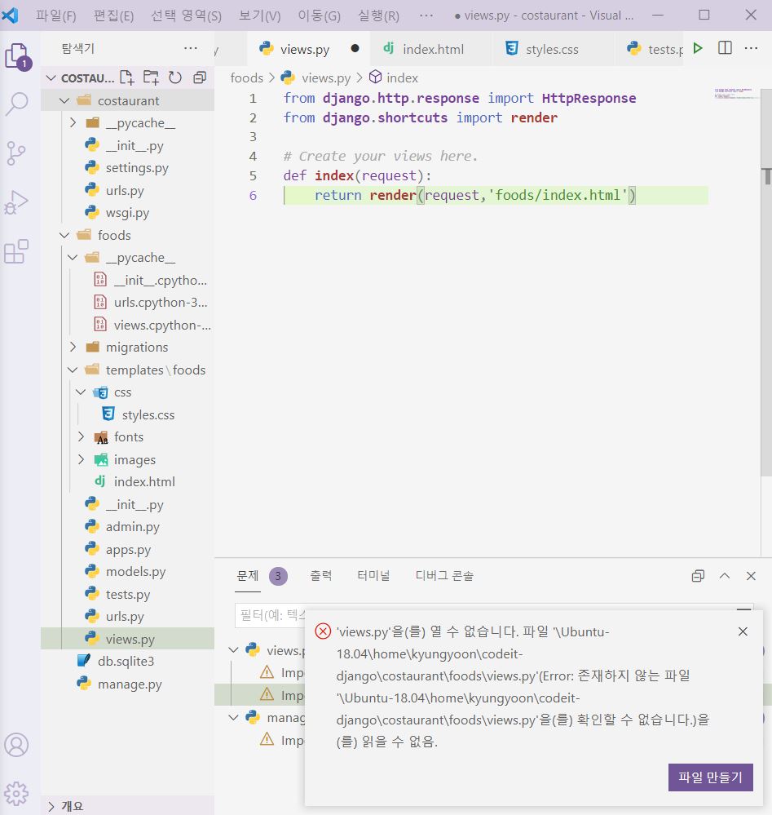Collapse all folders in explorer

200,78
